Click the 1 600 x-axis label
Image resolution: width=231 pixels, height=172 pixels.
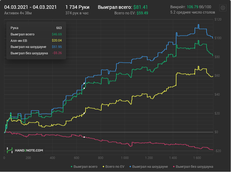click(197, 158)
